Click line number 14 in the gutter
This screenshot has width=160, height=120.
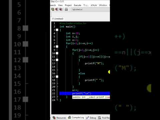(54, 67)
